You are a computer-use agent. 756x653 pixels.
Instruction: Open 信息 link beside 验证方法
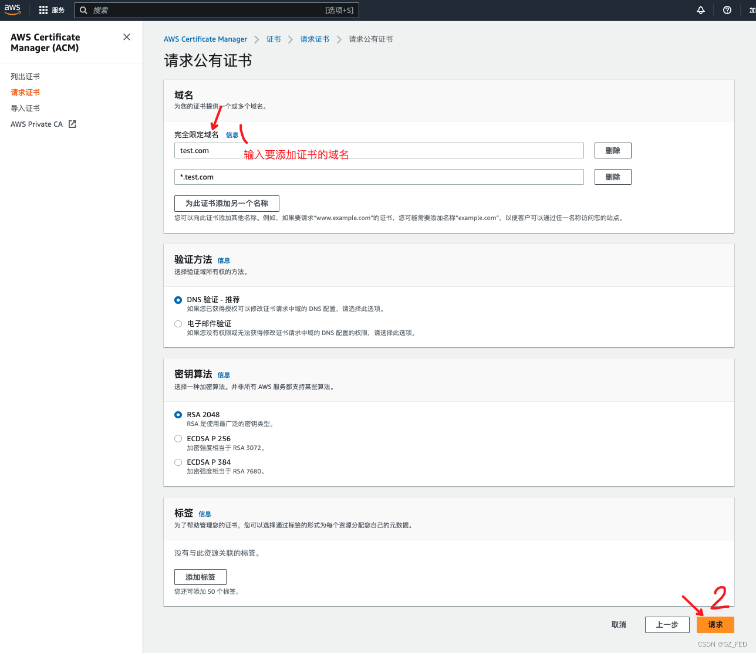click(x=224, y=260)
